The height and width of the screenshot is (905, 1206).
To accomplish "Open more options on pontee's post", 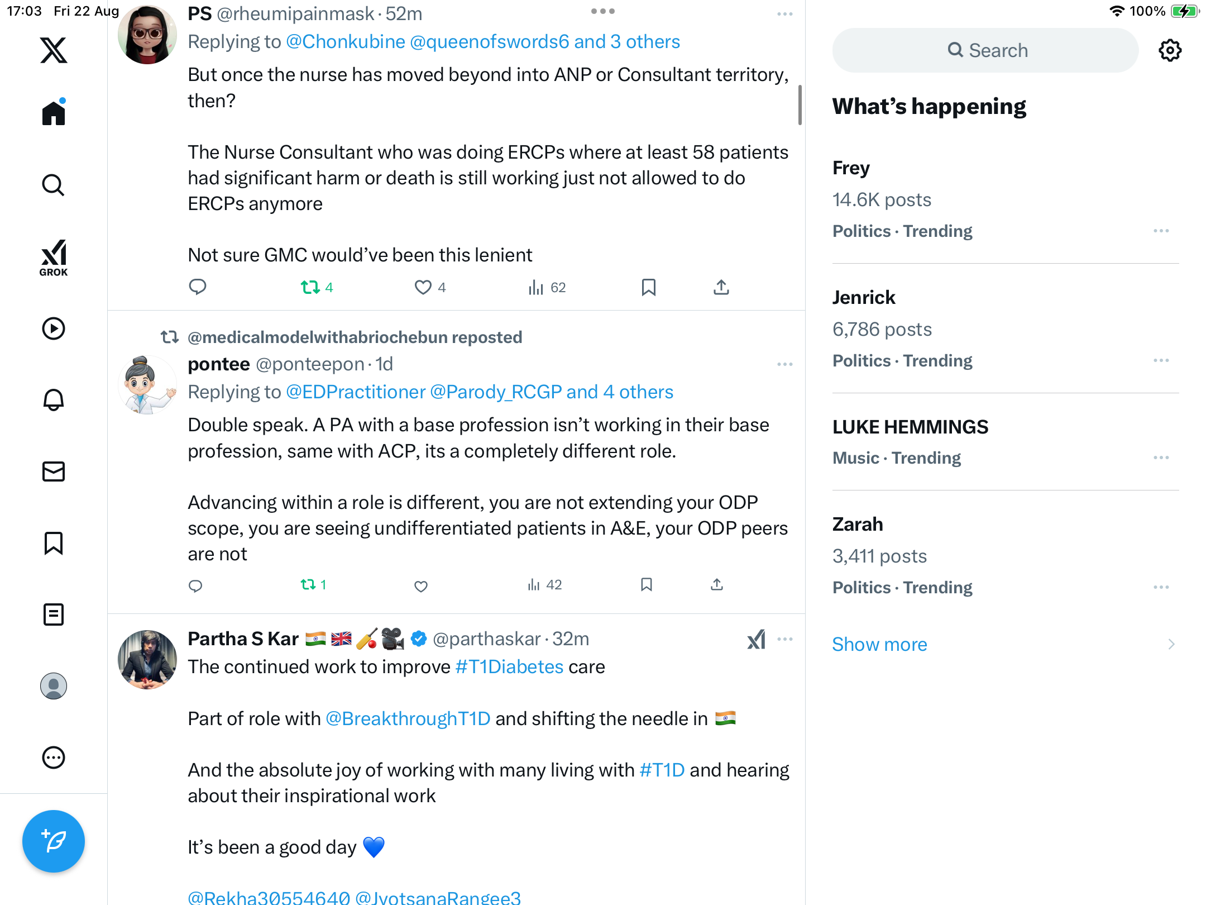I will [784, 364].
